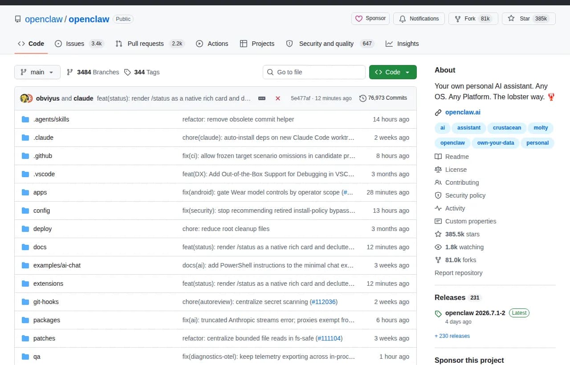Image resolution: width=570 pixels, height=365 pixels.
Task: Open the 344 Tags link
Action: click(142, 72)
